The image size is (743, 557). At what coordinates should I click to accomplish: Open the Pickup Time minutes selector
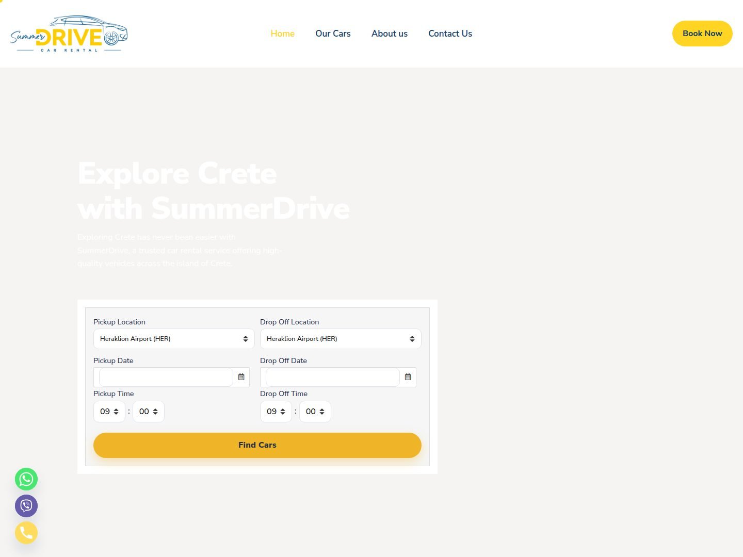tap(149, 412)
